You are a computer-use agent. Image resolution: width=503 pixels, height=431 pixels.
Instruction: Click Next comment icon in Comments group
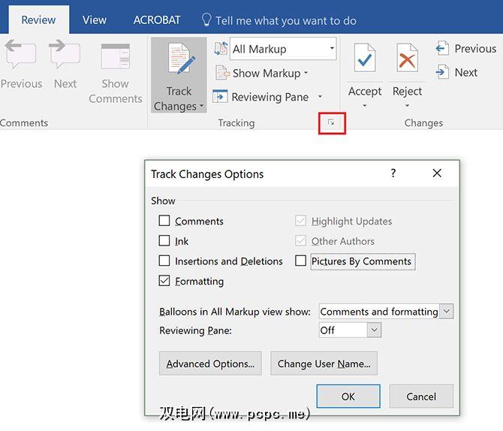65,53
